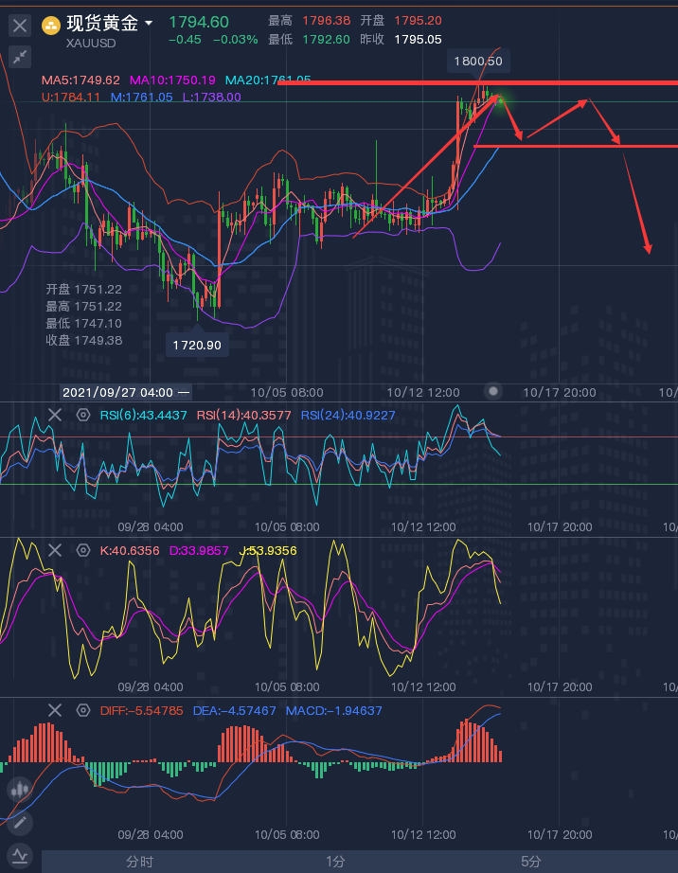The image size is (678, 873).
Task: Switch to the 分时 timeframe tab
Action: point(139,862)
